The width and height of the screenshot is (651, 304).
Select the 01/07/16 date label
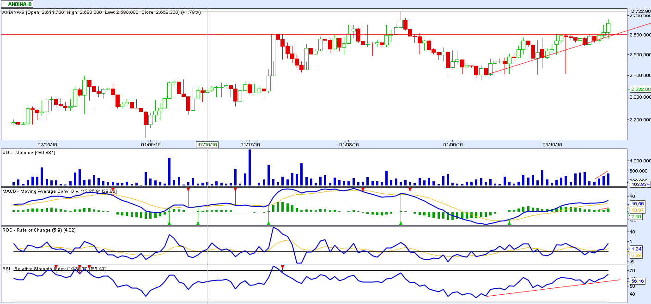[x=249, y=144]
